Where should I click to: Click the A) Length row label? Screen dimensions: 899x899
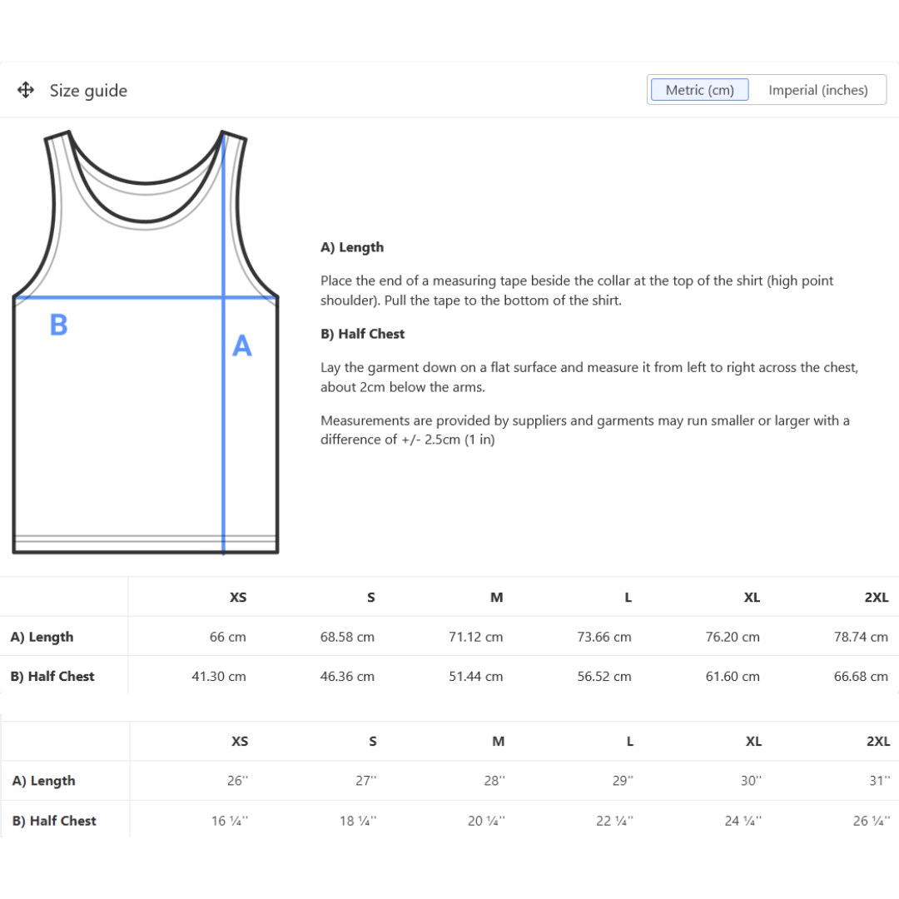42,637
